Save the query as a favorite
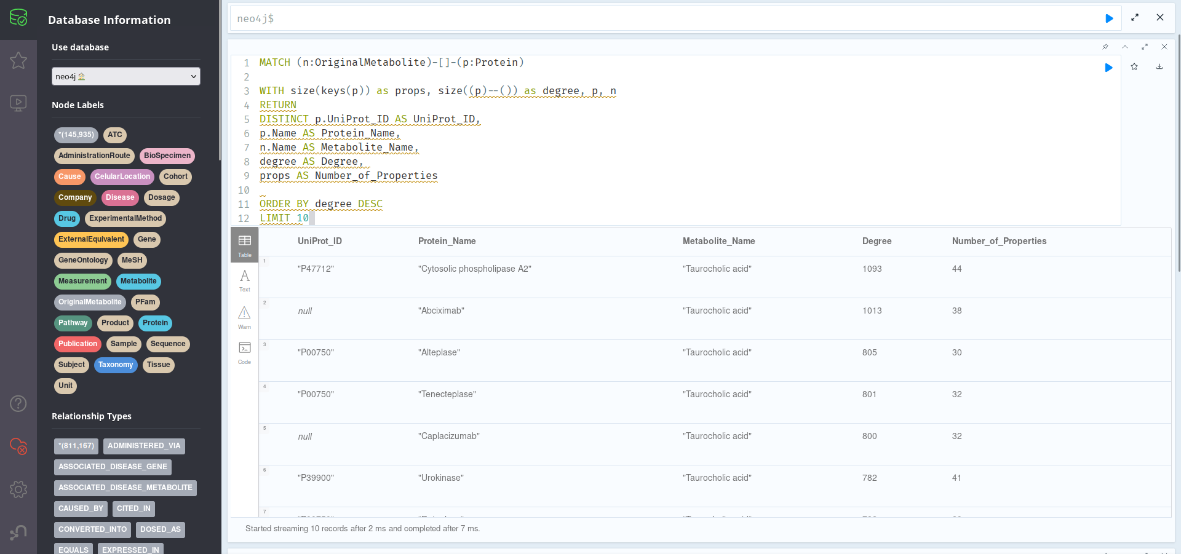The width and height of the screenshot is (1181, 554). (1134, 67)
